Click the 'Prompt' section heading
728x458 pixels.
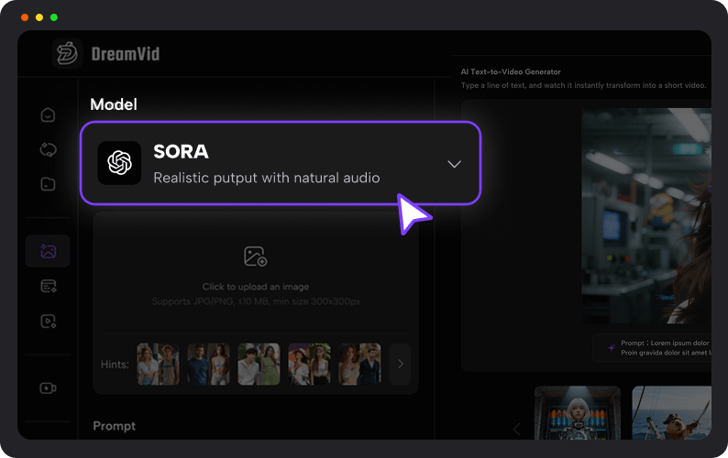pyautogui.click(x=115, y=426)
